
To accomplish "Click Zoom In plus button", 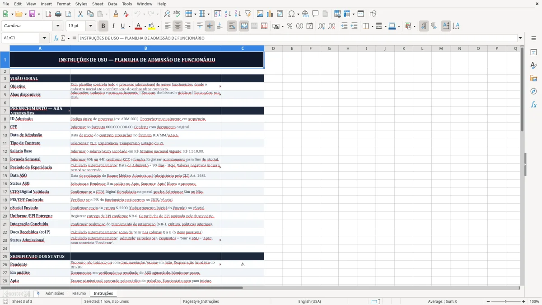I will coord(524,301).
